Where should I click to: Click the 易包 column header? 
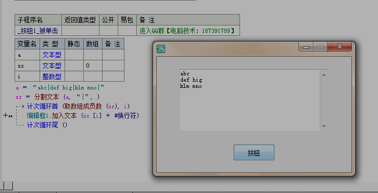pos(127,20)
